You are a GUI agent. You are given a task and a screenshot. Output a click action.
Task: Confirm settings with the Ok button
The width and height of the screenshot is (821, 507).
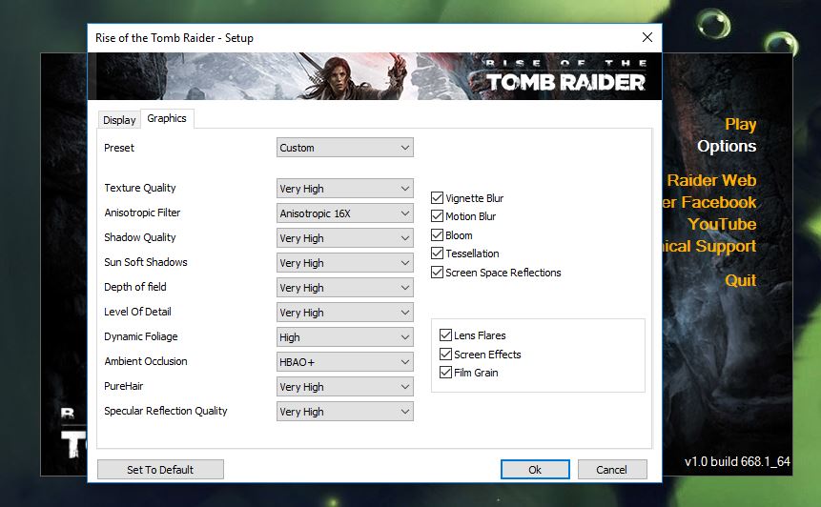click(535, 469)
